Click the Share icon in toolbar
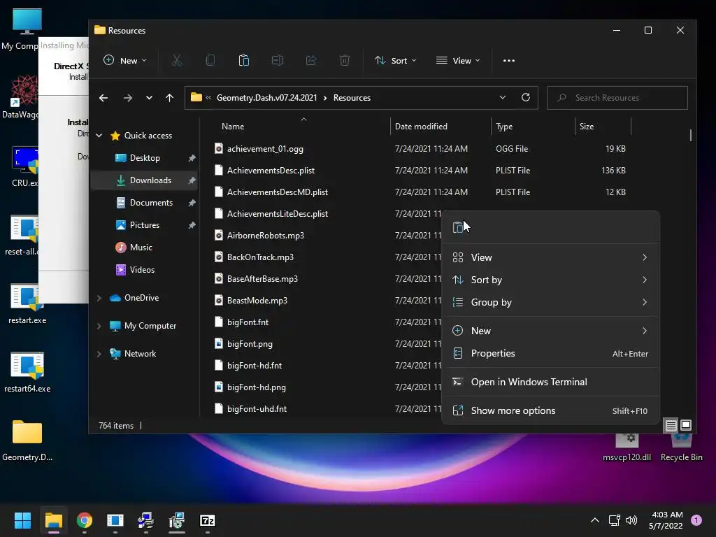The height and width of the screenshot is (537, 716). pyautogui.click(x=311, y=60)
